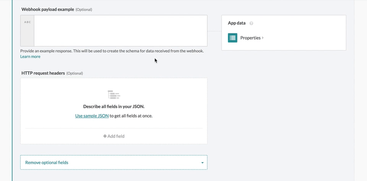Click the App data heading
Screen dimensions: 367x181
237,23
